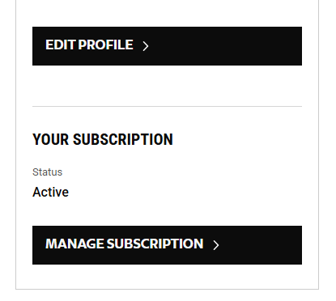
Task: Click empty right side of Manage Subscription bar
Action: [261, 245]
